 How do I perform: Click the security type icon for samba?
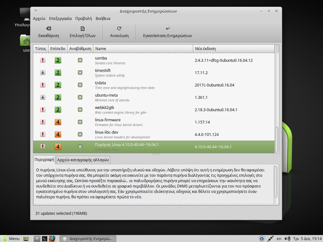click(43, 60)
